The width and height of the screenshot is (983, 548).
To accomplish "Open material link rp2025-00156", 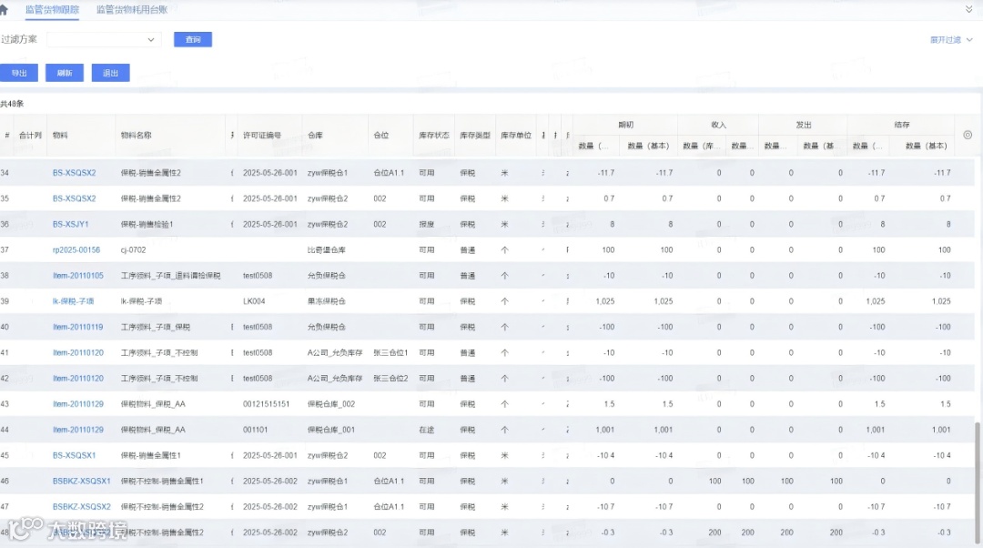I will pos(76,249).
